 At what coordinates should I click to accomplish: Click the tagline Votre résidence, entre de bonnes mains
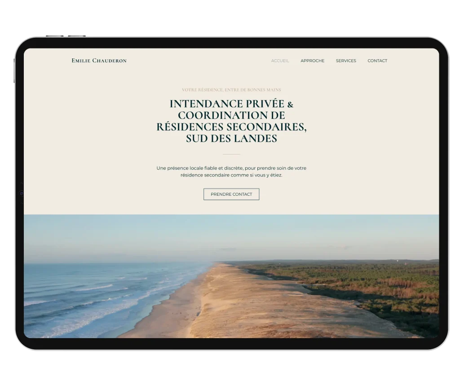231,90
